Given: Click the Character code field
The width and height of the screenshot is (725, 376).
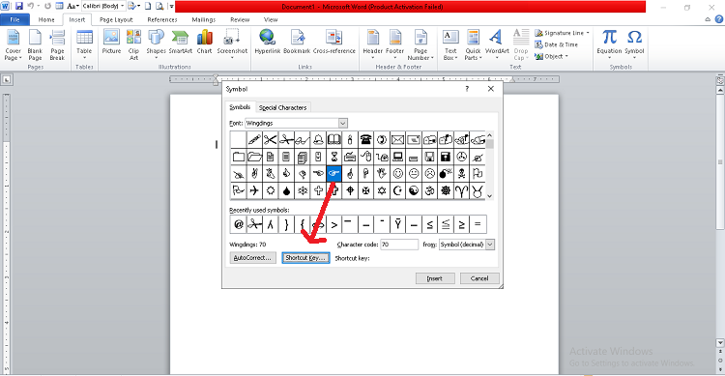Looking at the screenshot, I should coord(399,245).
